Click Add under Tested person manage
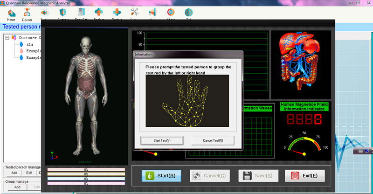Screen dimensions: 373x194 pyautogui.click(x=14, y=173)
